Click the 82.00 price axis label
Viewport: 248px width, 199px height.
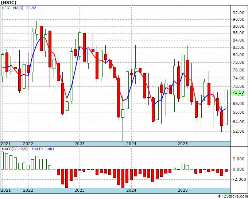239,47
